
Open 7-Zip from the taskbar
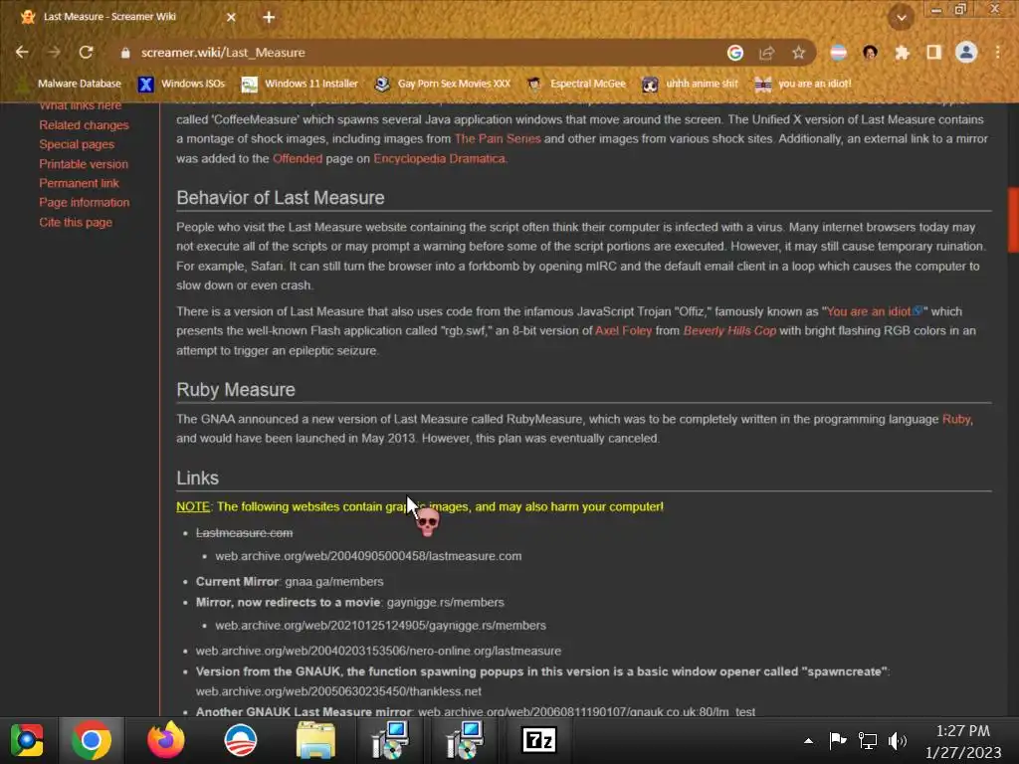click(539, 740)
